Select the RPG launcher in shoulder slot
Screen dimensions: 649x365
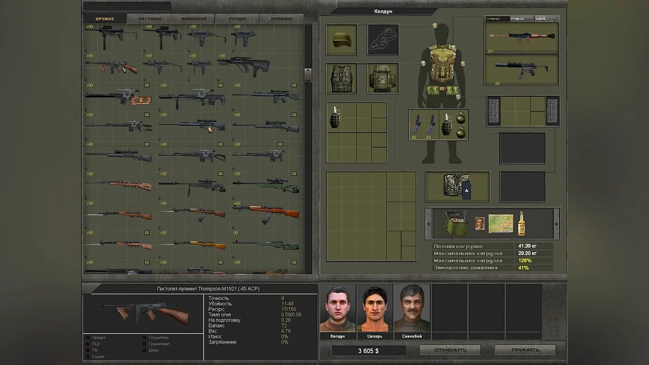(x=513, y=37)
